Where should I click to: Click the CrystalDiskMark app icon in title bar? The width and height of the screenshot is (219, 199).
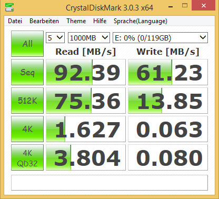pos(9,7)
